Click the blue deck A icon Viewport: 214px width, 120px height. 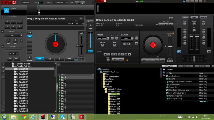point(6,10)
